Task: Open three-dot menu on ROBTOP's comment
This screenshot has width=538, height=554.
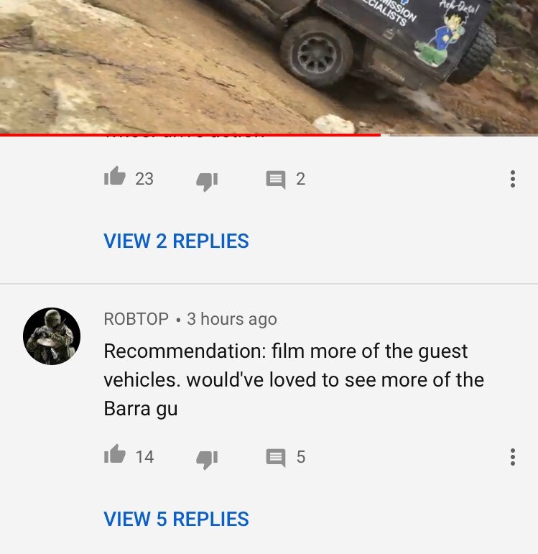Action: coord(513,457)
